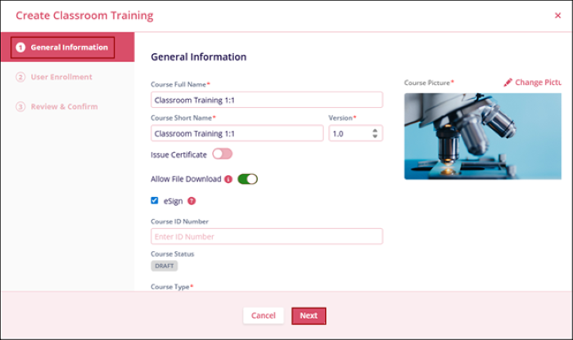
Task: Uncheck the eSign checkbox
Action: click(155, 200)
